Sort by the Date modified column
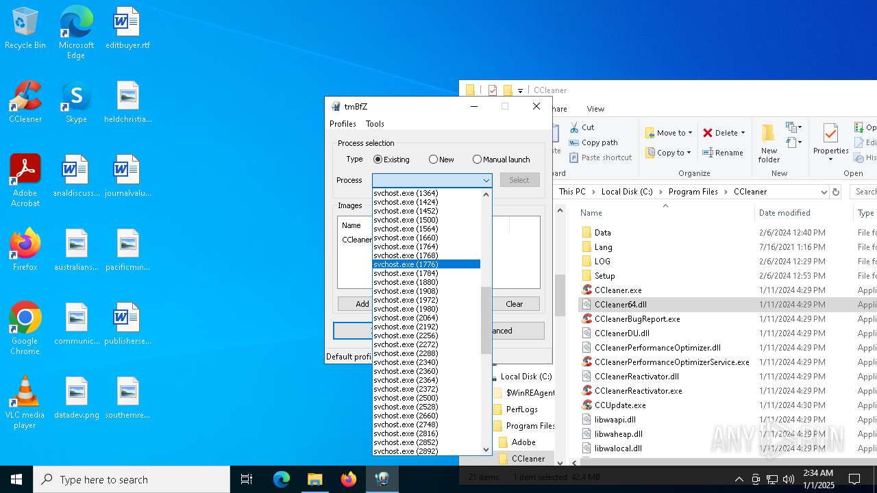Image resolution: width=877 pixels, height=493 pixels. 785,213
